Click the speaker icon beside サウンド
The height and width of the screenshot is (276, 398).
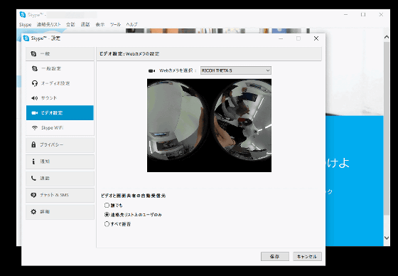[35, 98]
